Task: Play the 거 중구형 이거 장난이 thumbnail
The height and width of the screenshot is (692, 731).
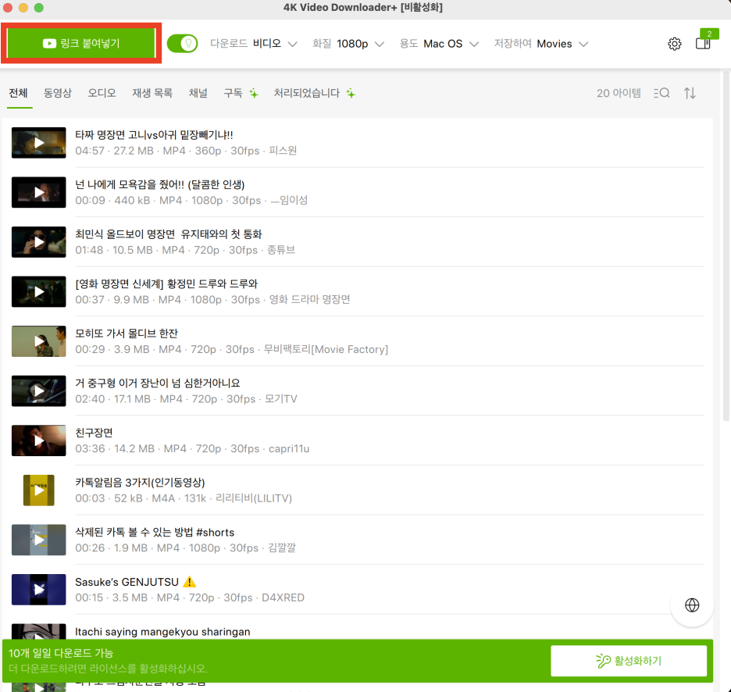Action: tap(39, 391)
